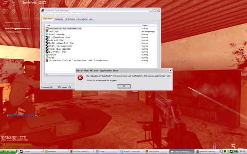Select the Friends RoboRobb chat task icon
Image resolution: width=247 pixels, height=154 pixels.
coord(47,49)
